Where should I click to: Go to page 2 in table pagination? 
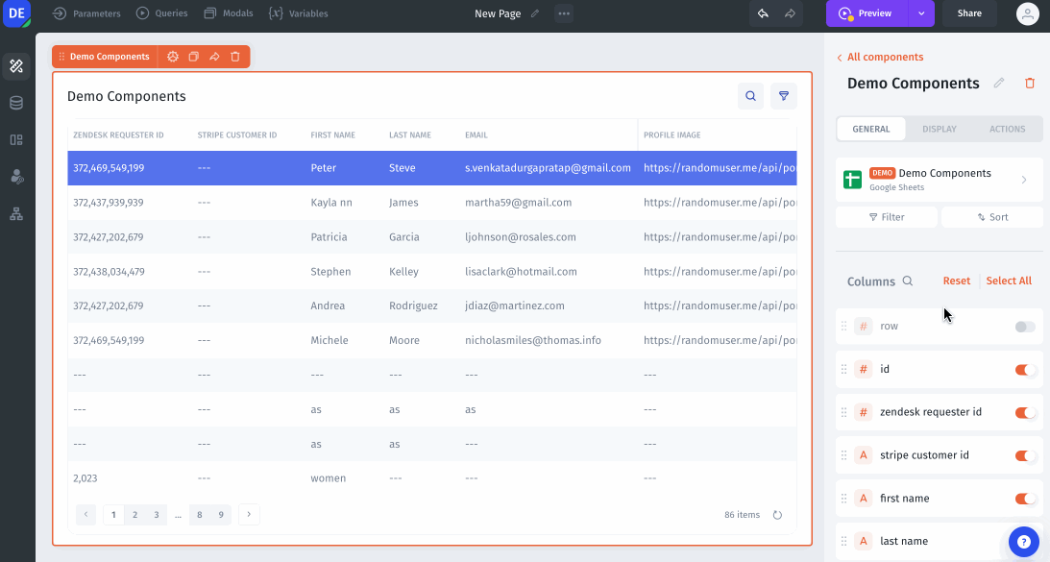134,515
